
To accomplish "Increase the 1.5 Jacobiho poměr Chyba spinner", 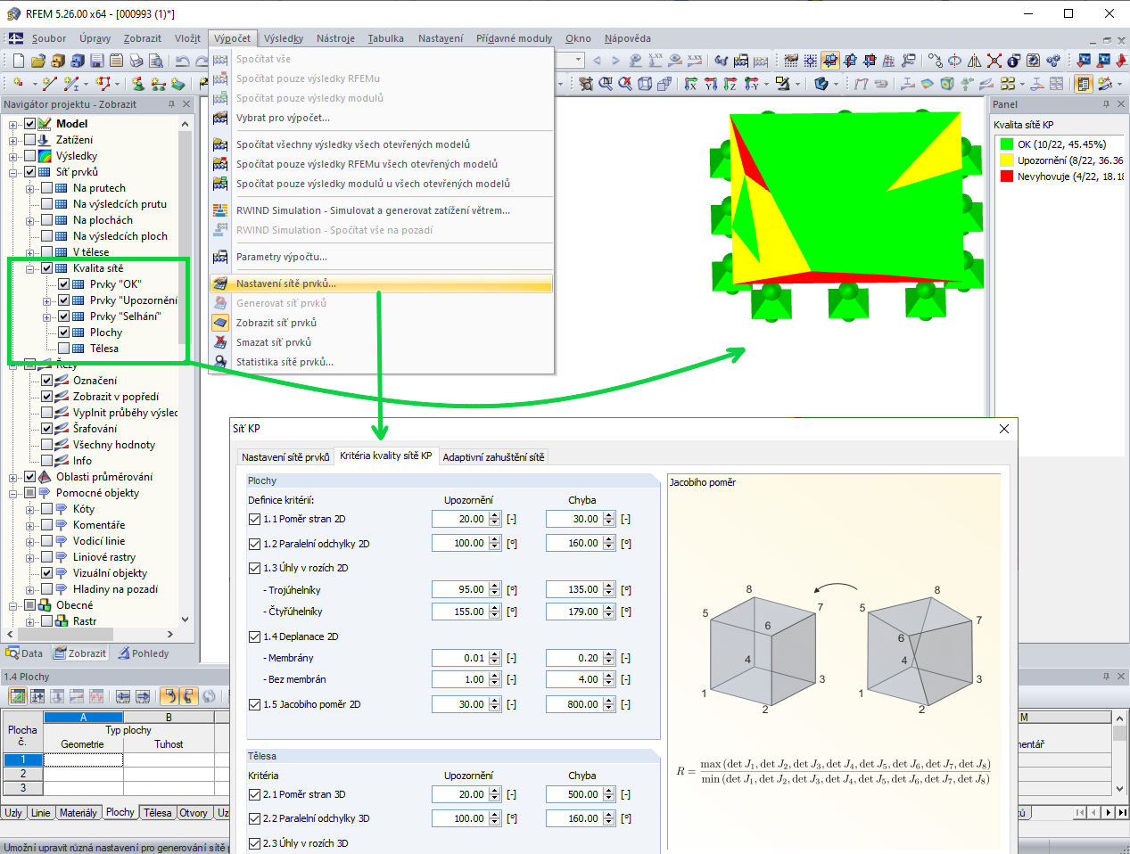I will coord(609,701).
